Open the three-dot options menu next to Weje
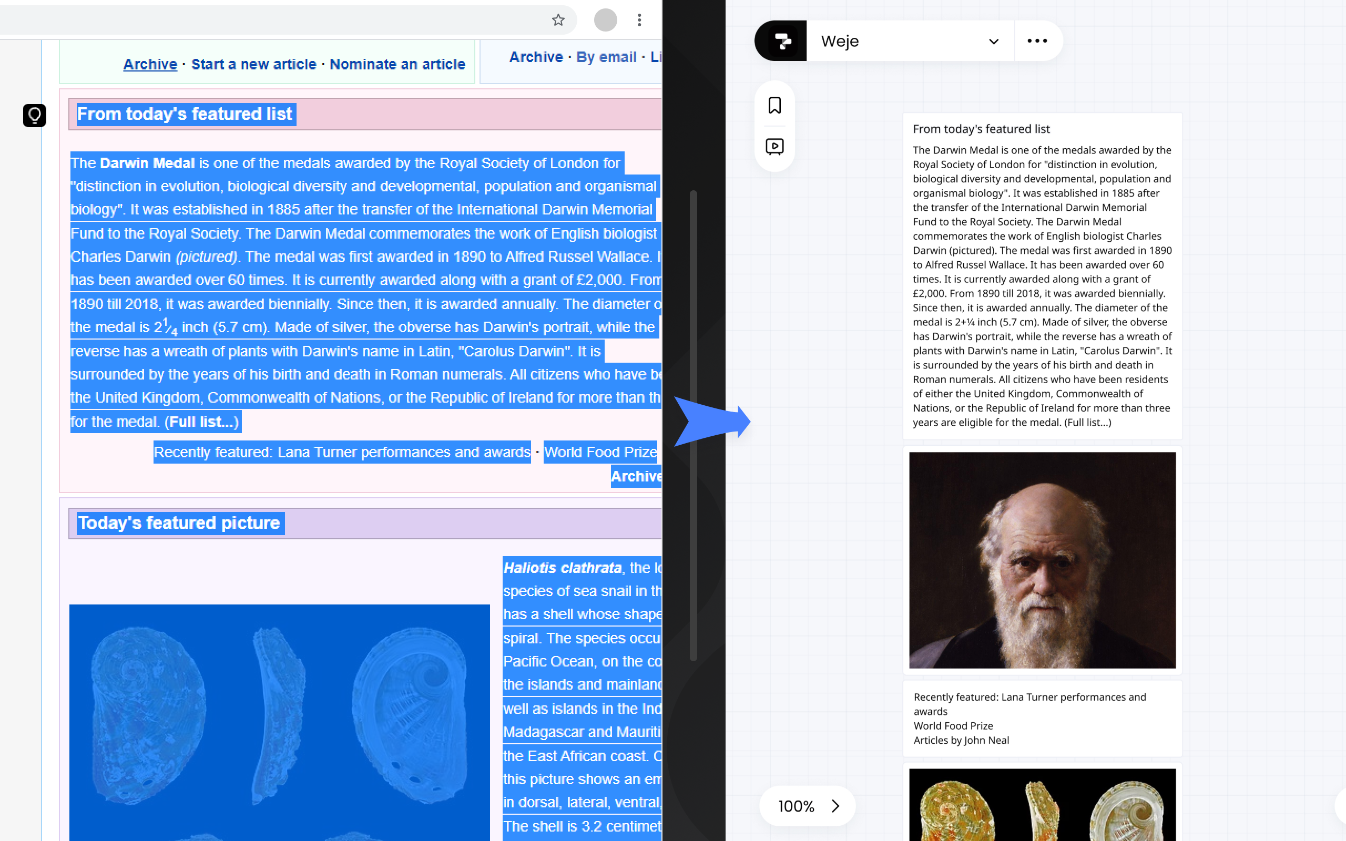This screenshot has height=841, width=1346. 1037,40
